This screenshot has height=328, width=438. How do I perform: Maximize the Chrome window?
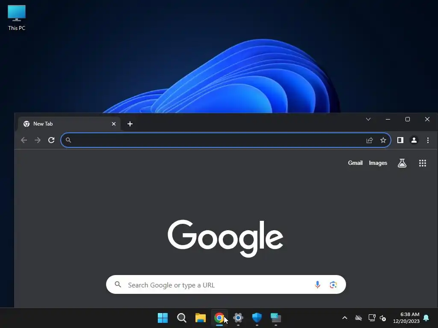coord(408,120)
